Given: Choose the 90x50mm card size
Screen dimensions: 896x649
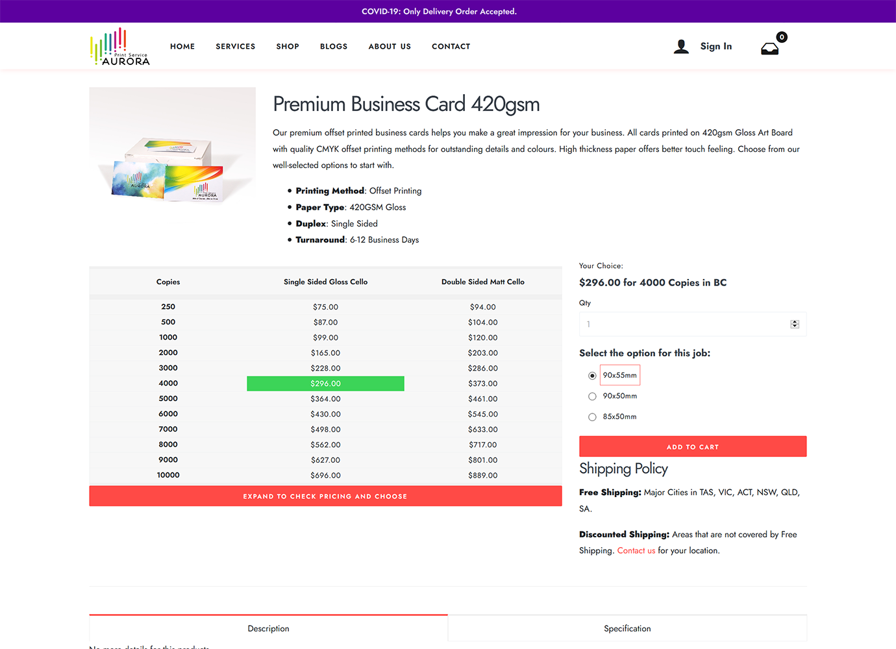Looking at the screenshot, I should coord(591,396).
